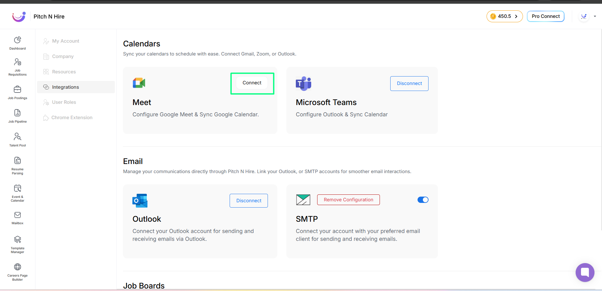Click 'Configure Google Meet & Sync Google Calendar' text
Viewport: 602px width, 291px height.
[x=195, y=114]
